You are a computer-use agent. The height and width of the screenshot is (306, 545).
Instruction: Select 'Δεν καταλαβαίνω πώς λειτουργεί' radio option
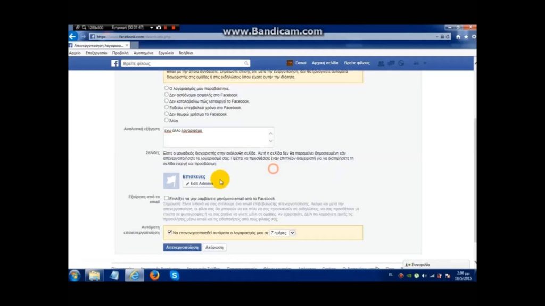click(166, 101)
